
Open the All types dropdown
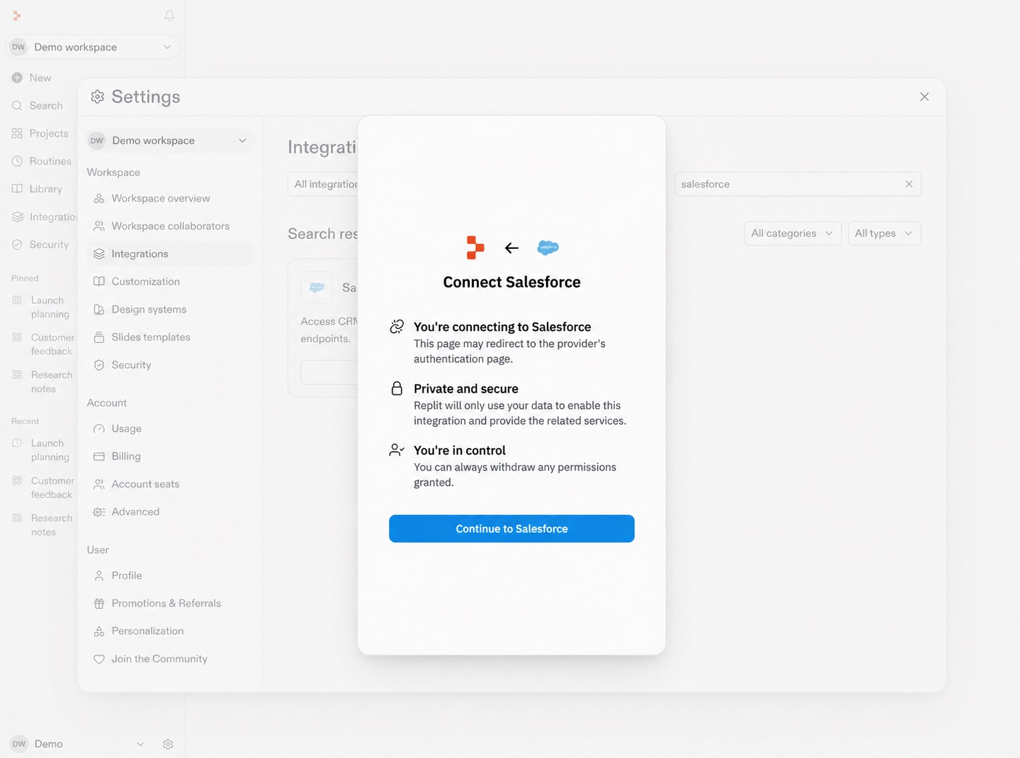tap(884, 234)
